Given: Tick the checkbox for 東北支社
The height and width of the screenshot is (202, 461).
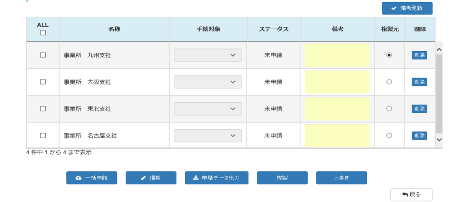Looking at the screenshot, I should pyautogui.click(x=43, y=109).
